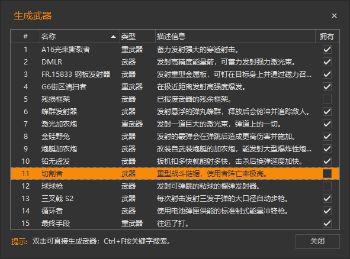
Task: Toggle owned checkbox for DMLR
Action: tap(327, 62)
